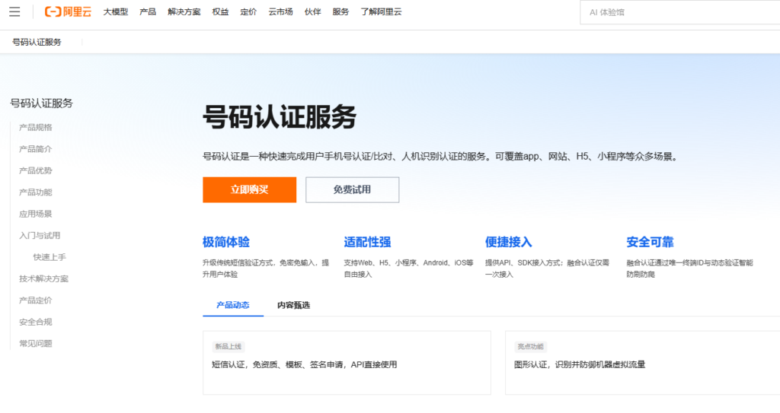Open the 伙伴 menu
780x413 pixels.
tap(312, 12)
